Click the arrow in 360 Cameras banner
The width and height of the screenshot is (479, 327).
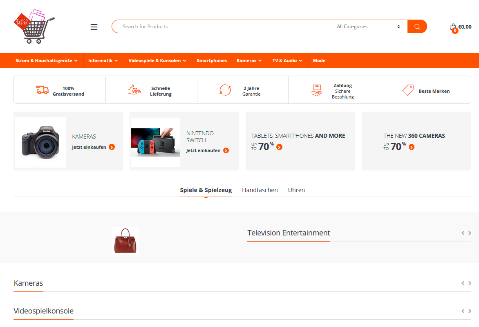click(412, 147)
